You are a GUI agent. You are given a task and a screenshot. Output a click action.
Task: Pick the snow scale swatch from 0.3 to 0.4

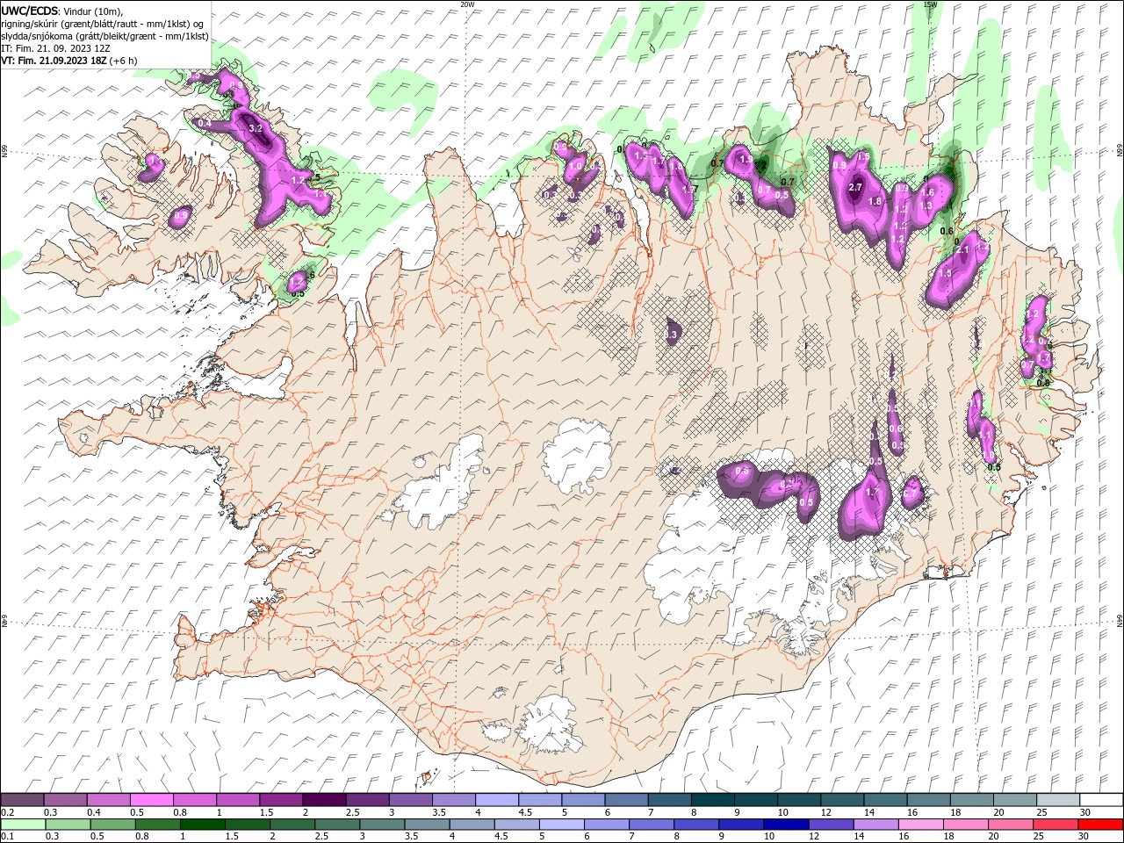click(x=65, y=799)
